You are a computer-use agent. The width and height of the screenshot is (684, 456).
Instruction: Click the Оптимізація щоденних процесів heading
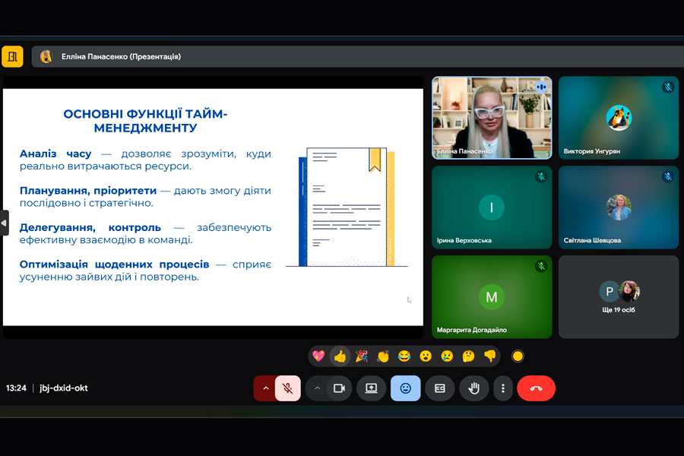(114, 264)
